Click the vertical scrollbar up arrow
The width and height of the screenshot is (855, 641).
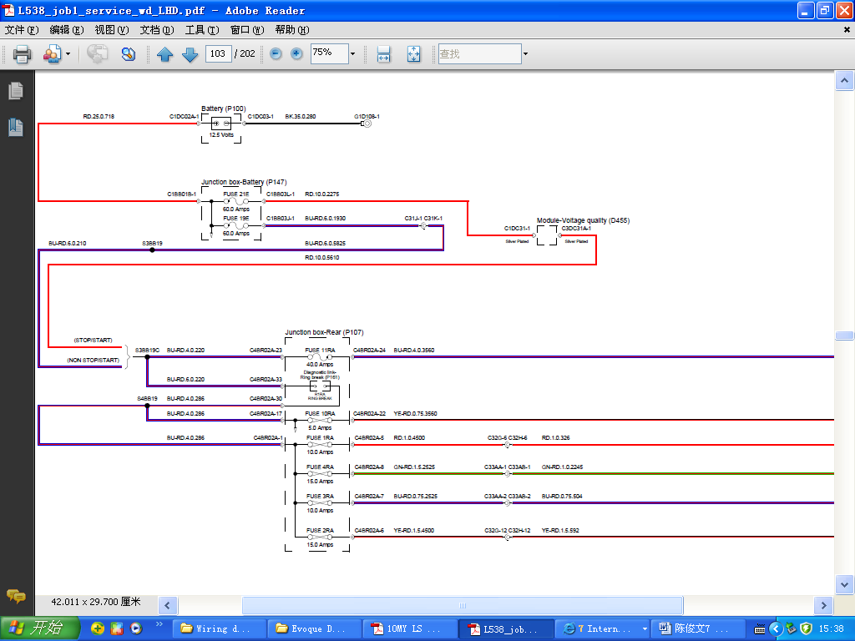point(844,81)
